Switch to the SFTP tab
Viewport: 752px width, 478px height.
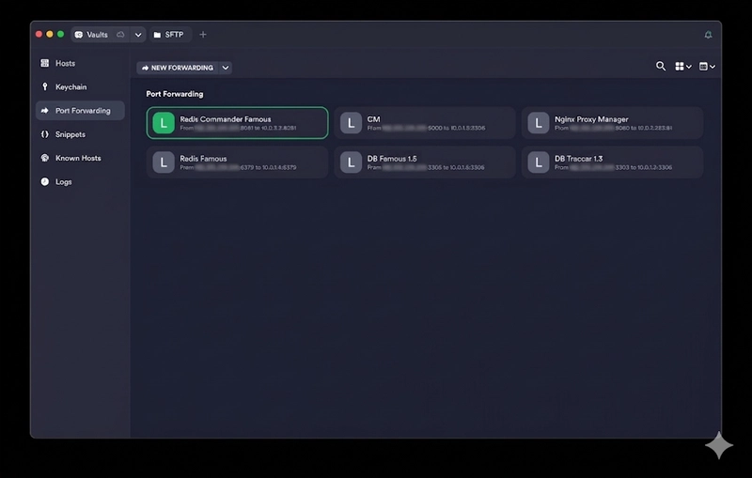point(170,35)
